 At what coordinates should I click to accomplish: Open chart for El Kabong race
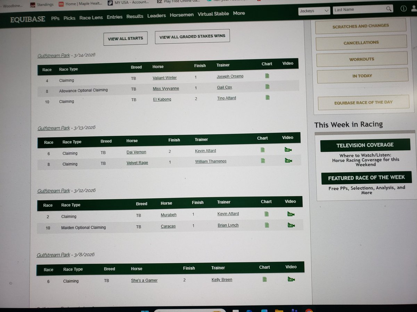tap(268, 97)
